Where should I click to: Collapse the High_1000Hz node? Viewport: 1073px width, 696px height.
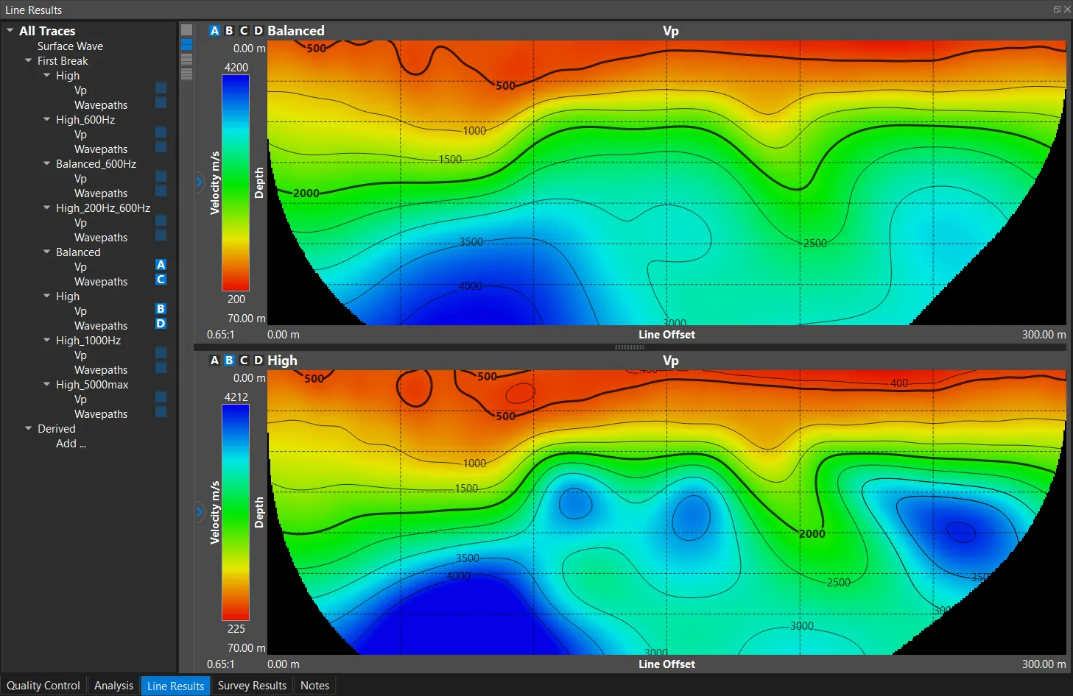tap(47, 340)
